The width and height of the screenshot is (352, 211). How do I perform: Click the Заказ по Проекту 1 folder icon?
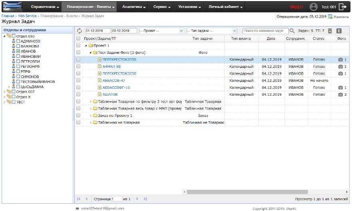tap(95, 116)
